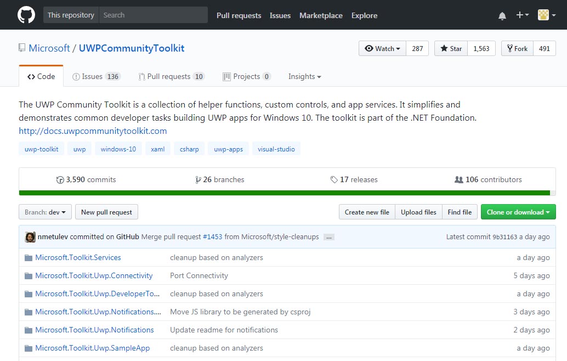Image resolution: width=567 pixels, height=361 pixels.
Task: Click folder icon for Microsoft.Toolkit.Services
Action: pos(28,257)
